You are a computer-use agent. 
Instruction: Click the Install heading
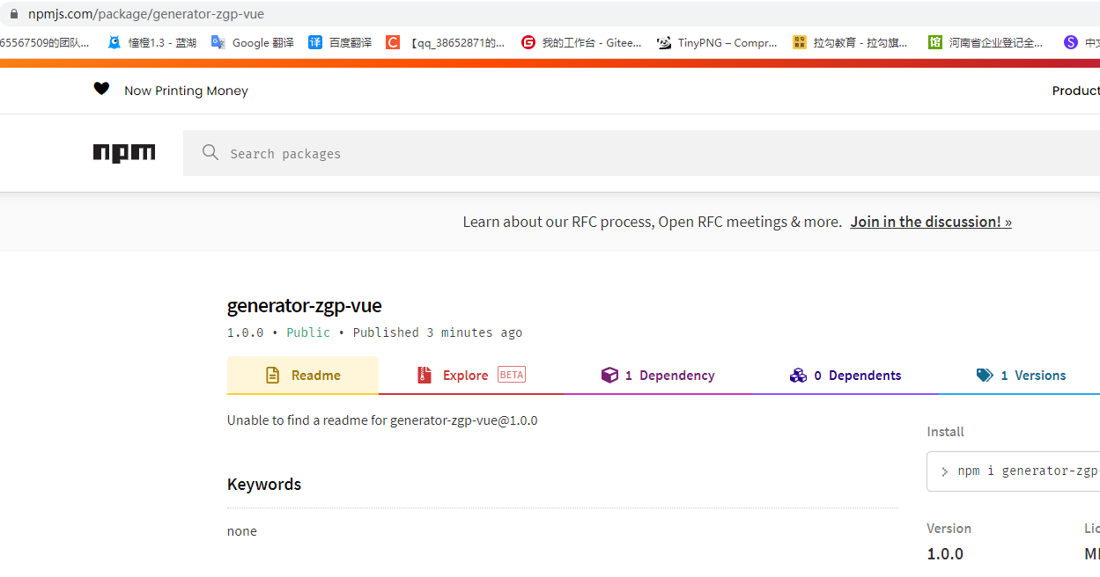point(946,432)
